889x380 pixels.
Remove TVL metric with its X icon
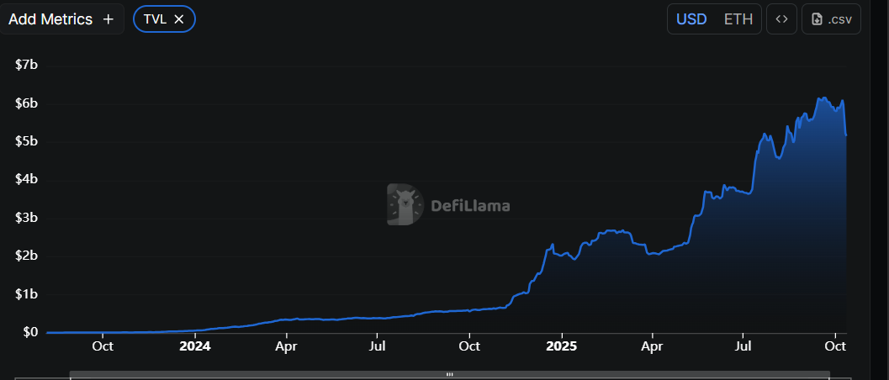(x=178, y=19)
